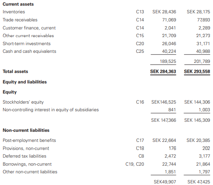This screenshot has width=213, height=185.
Task: Click the C19, C20 note for Borrowings
Action: coord(134,164)
